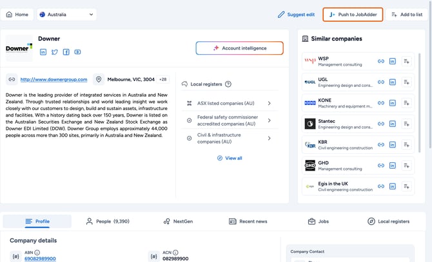Click the ACN info icon

point(175,252)
